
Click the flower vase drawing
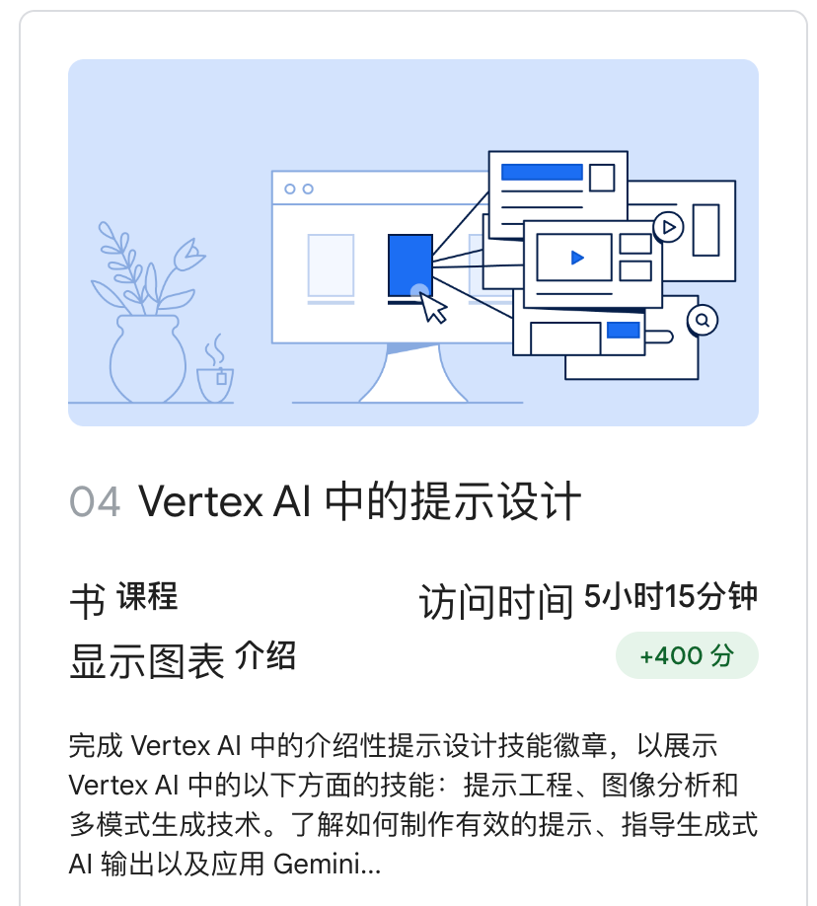[148, 312]
